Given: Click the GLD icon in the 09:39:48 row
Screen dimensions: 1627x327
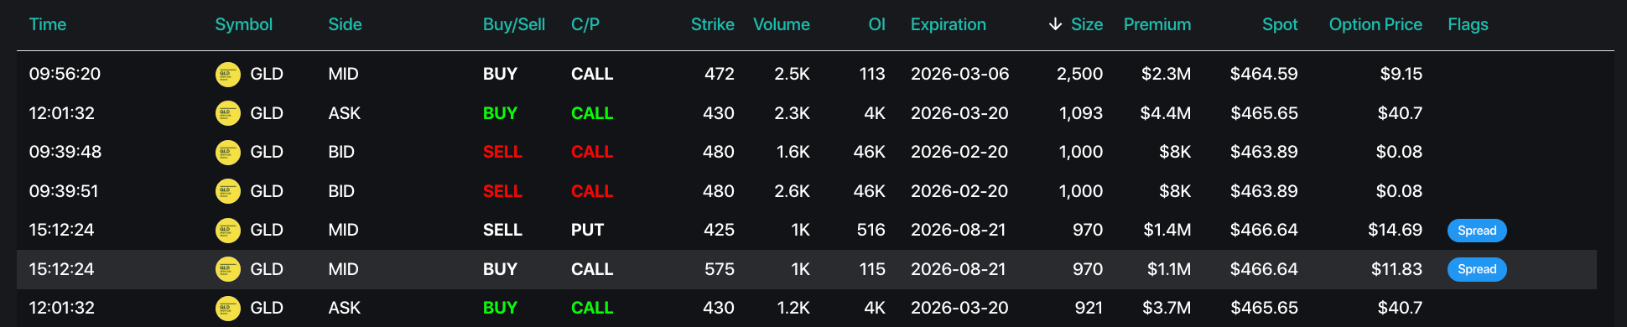Looking at the screenshot, I should point(228,153).
